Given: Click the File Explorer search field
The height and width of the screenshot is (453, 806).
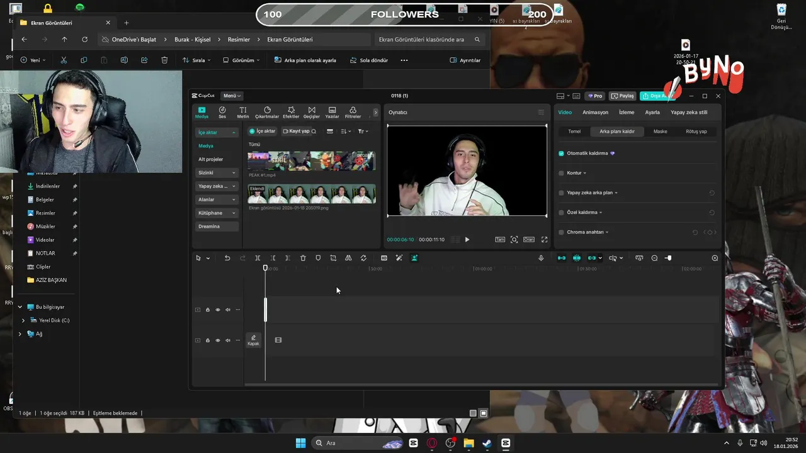Looking at the screenshot, I should coord(430,40).
